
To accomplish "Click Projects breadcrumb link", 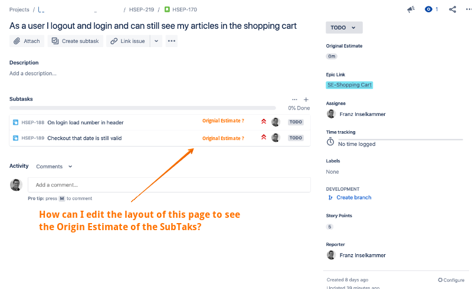I will click(19, 9).
